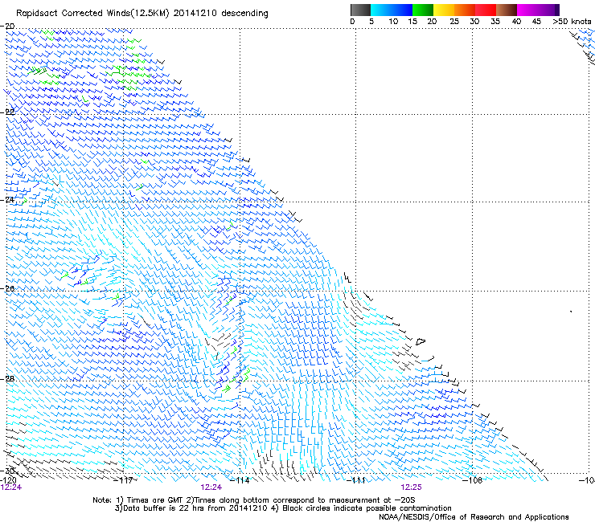Click the purple '12:25' time label
The width and height of the screenshot is (595, 522).
pyautogui.click(x=412, y=487)
